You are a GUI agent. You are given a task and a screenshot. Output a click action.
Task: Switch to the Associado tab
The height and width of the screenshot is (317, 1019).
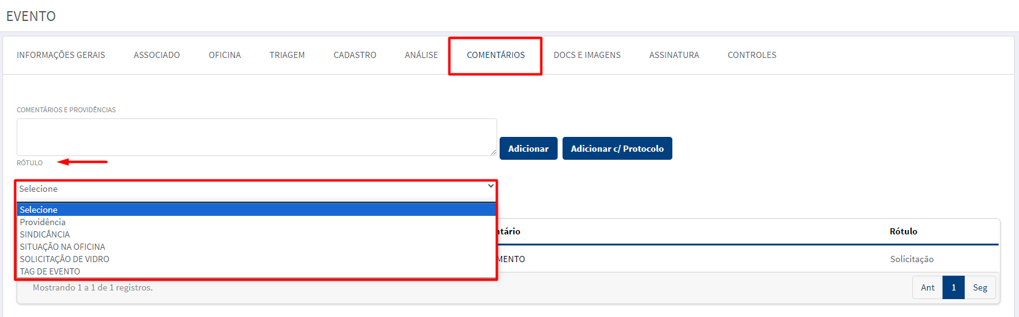[x=157, y=56]
